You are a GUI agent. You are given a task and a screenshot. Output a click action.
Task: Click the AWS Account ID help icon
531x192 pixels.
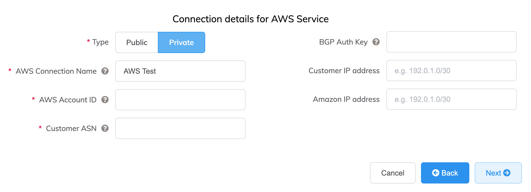106,99
